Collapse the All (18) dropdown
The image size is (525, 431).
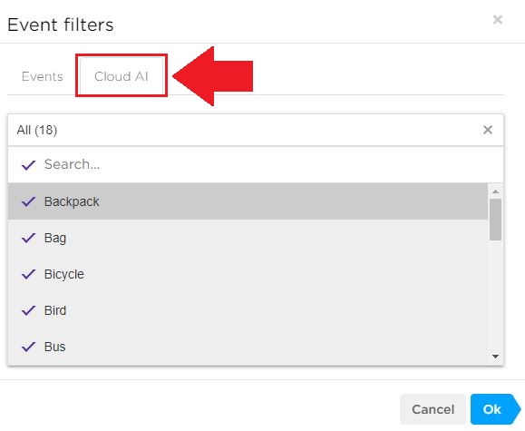(x=245, y=130)
